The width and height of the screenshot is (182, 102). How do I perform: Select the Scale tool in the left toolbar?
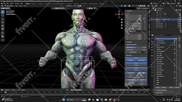tap(3, 26)
